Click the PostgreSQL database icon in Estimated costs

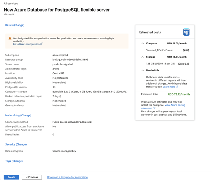point(186,32)
